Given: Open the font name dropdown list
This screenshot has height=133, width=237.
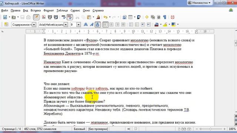Looking at the screenshot, I should (66, 25).
